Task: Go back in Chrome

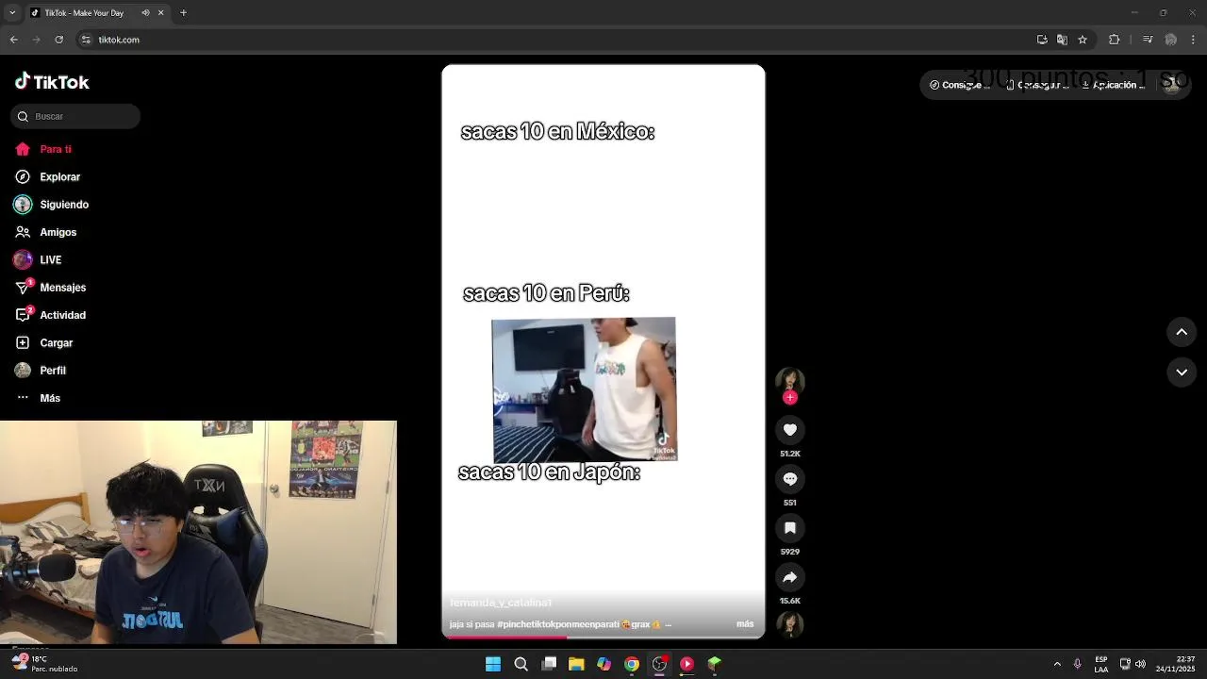Action: tap(13, 40)
